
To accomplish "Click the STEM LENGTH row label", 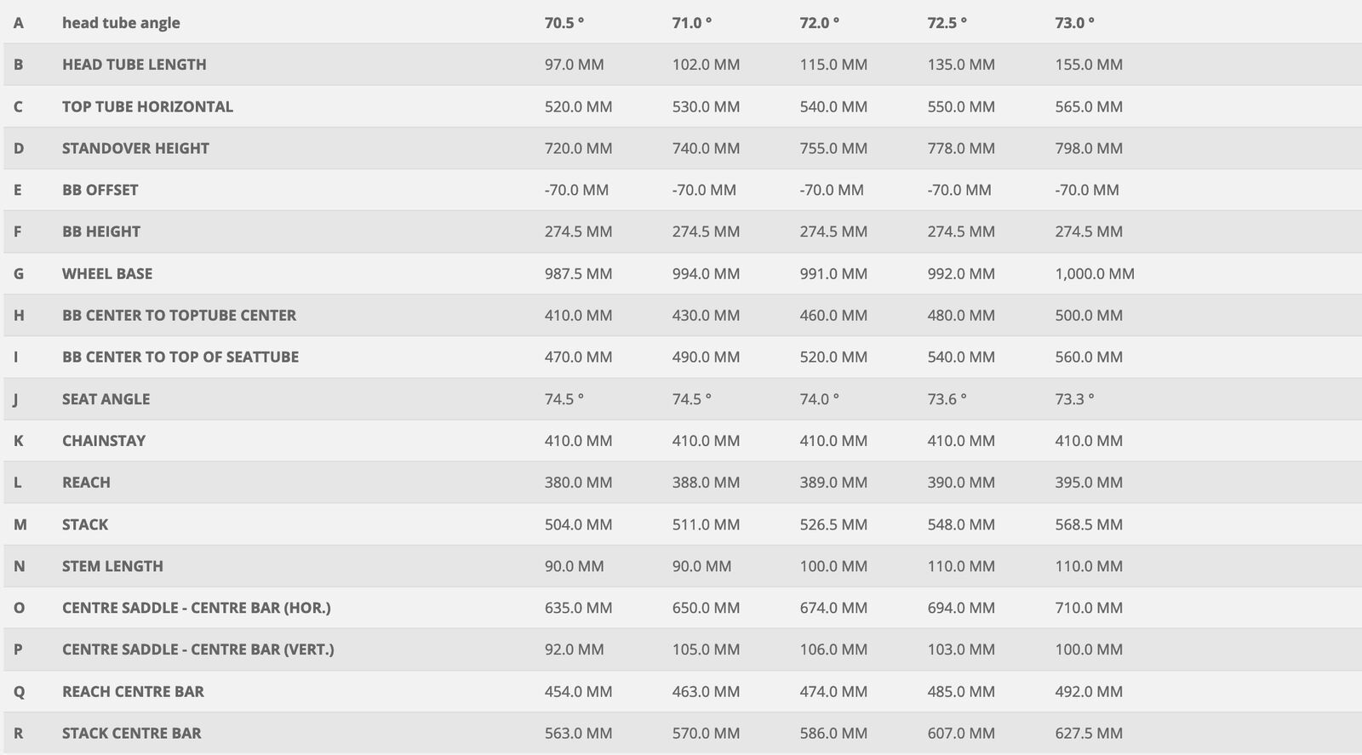I will click(112, 567).
